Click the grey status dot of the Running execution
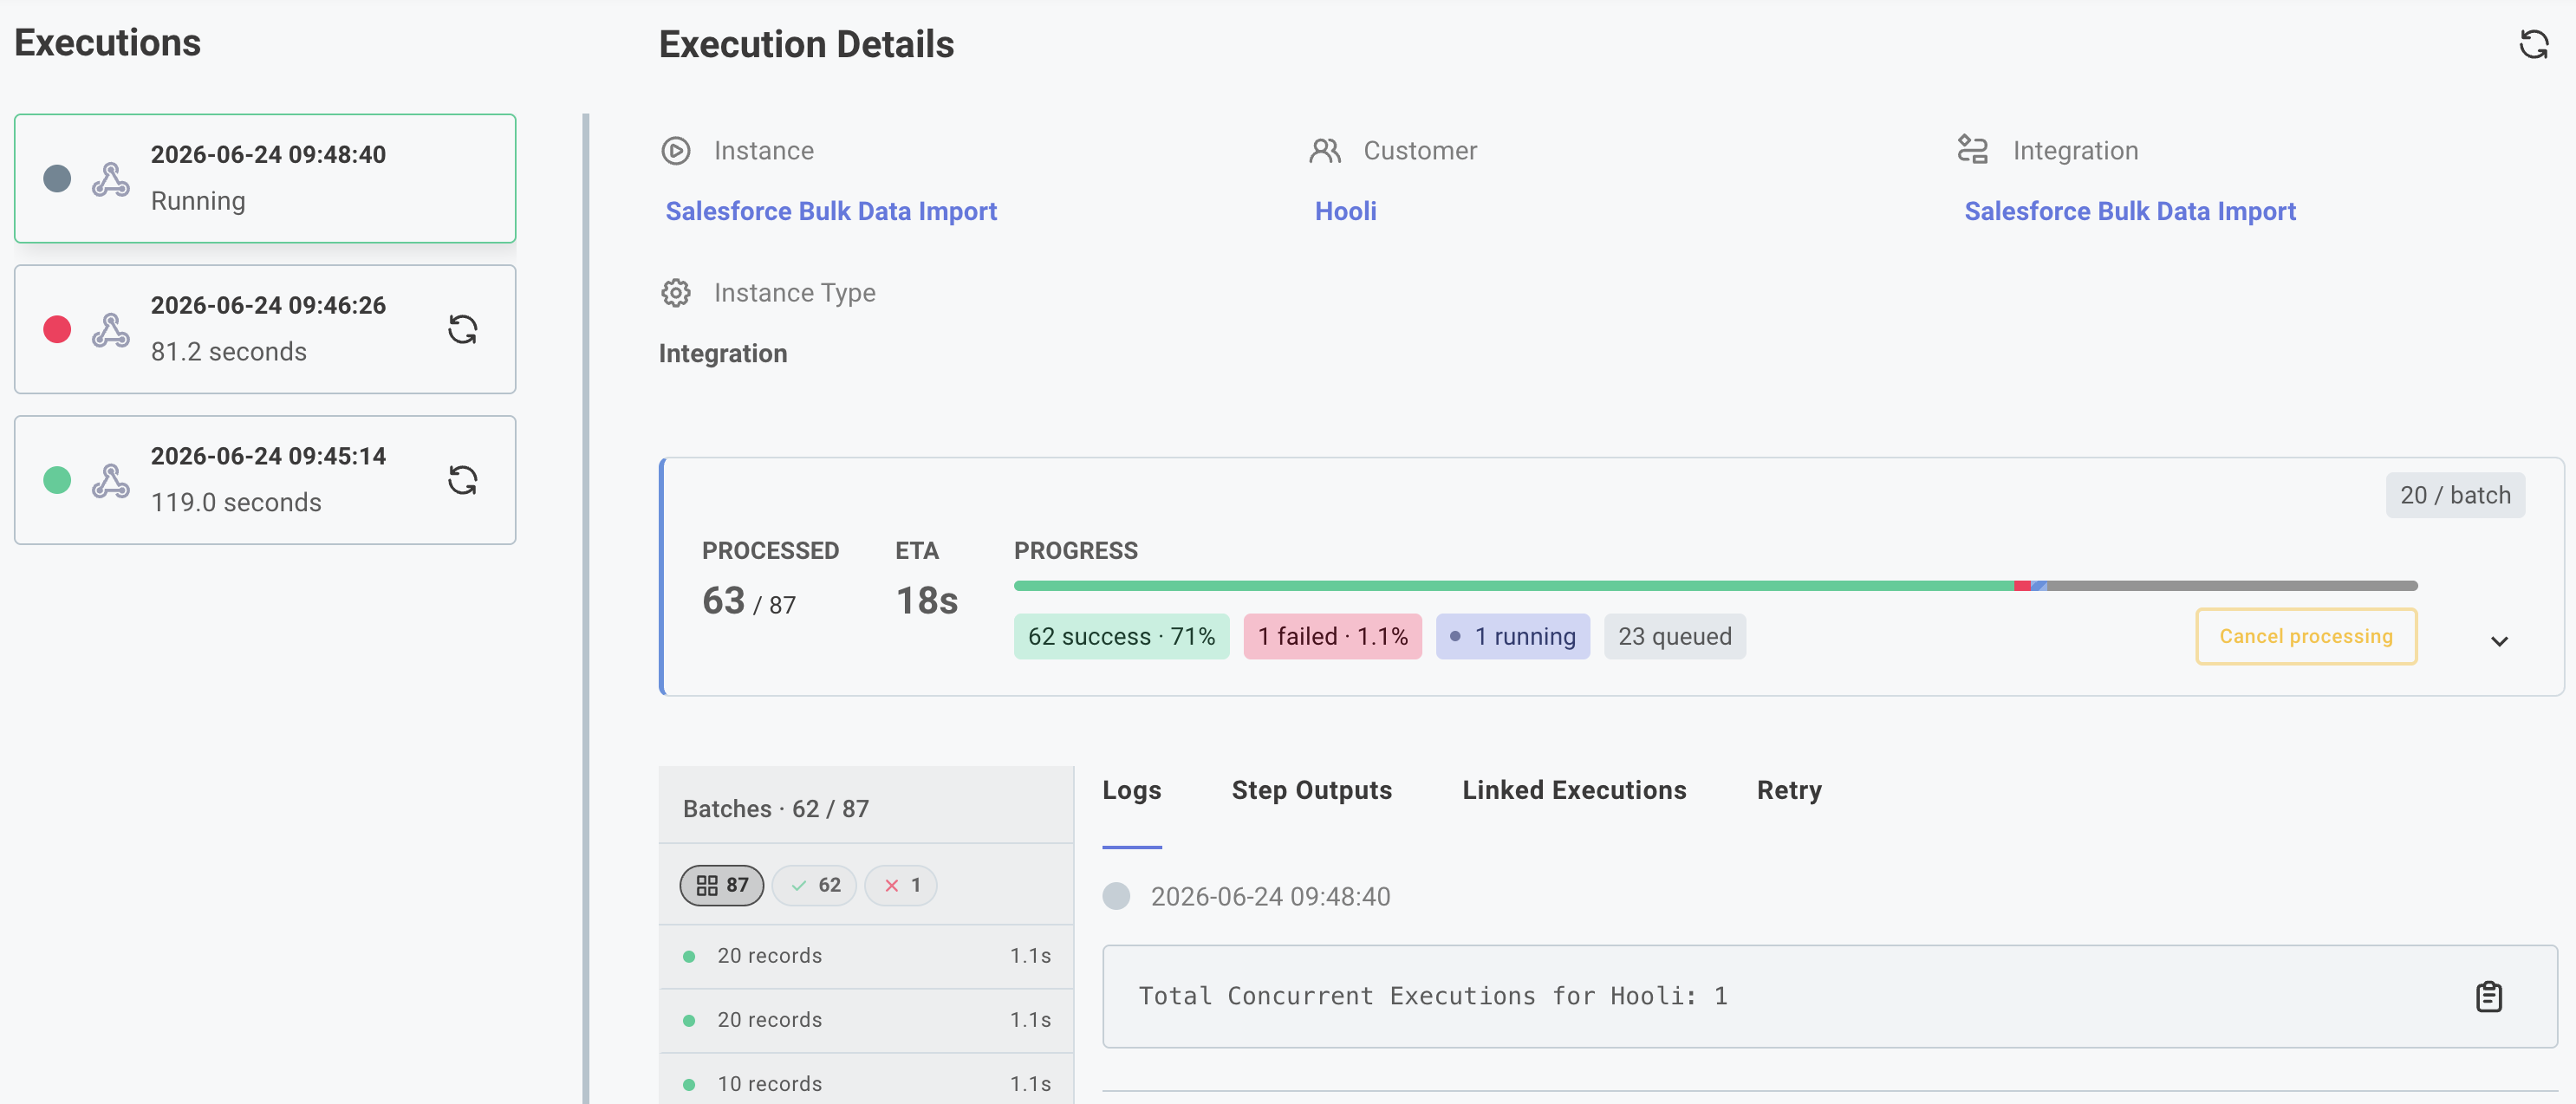The width and height of the screenshot is (2576, 1104). tap(57, 179)
